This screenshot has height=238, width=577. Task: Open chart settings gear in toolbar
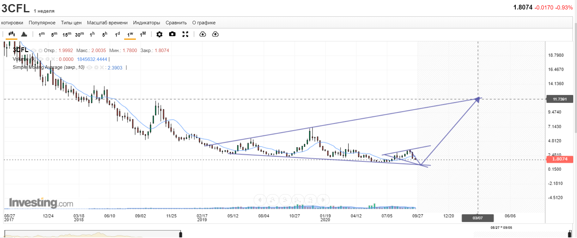click(x=160, y=34)
